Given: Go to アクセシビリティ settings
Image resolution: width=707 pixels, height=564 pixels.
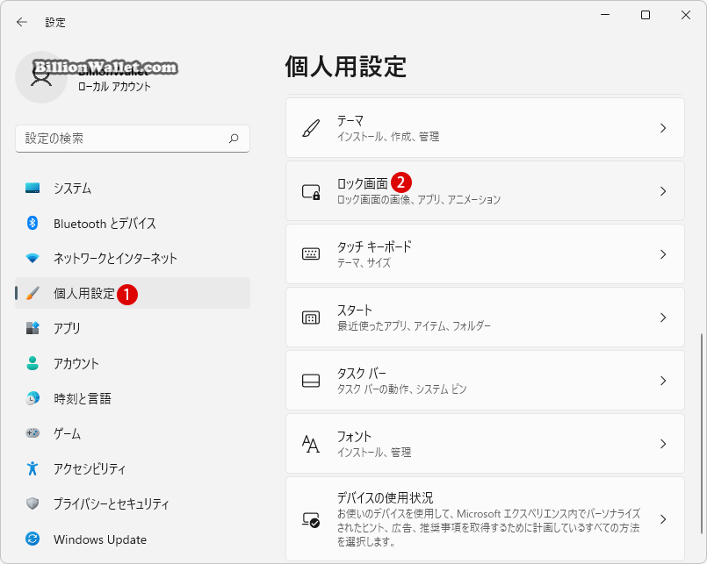Looking at the screenshot, I should [x=133, y=468].
